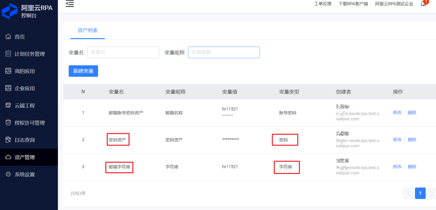
Task: Click the 创建者 column header
Action: (x=343, y=92)
